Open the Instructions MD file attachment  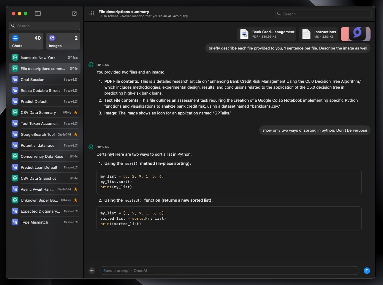click(x=319, y=34)
